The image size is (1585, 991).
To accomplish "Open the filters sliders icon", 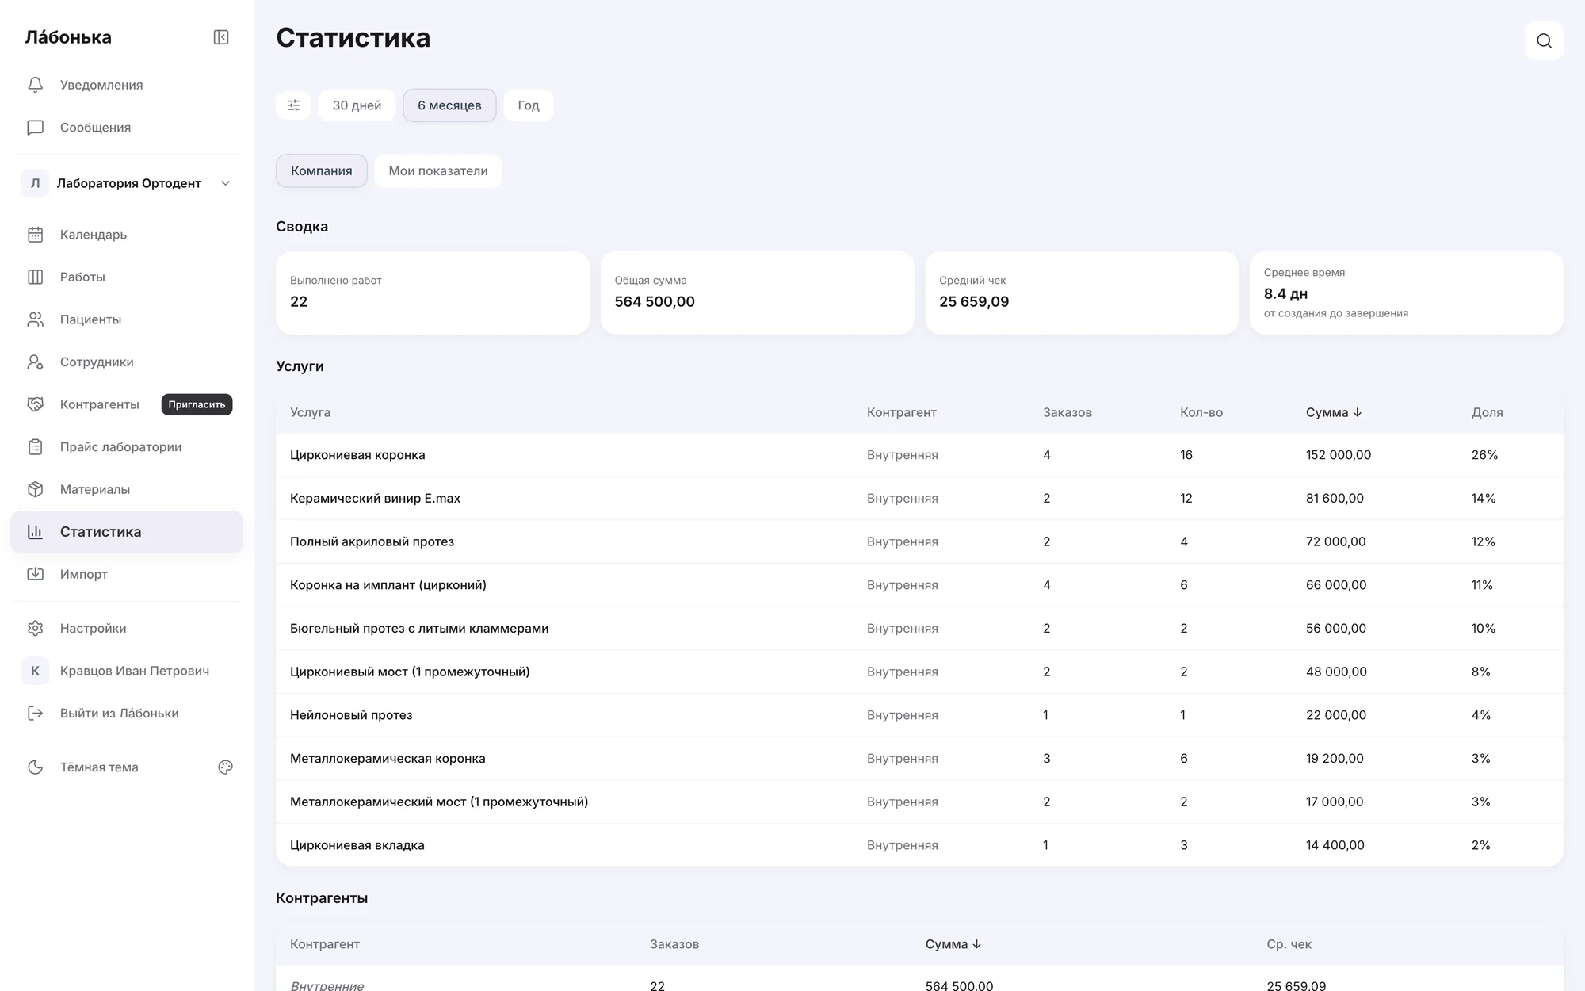I will pos(293,105).
